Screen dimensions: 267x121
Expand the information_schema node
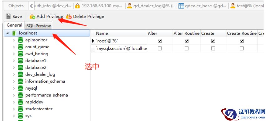pos(14,82)
